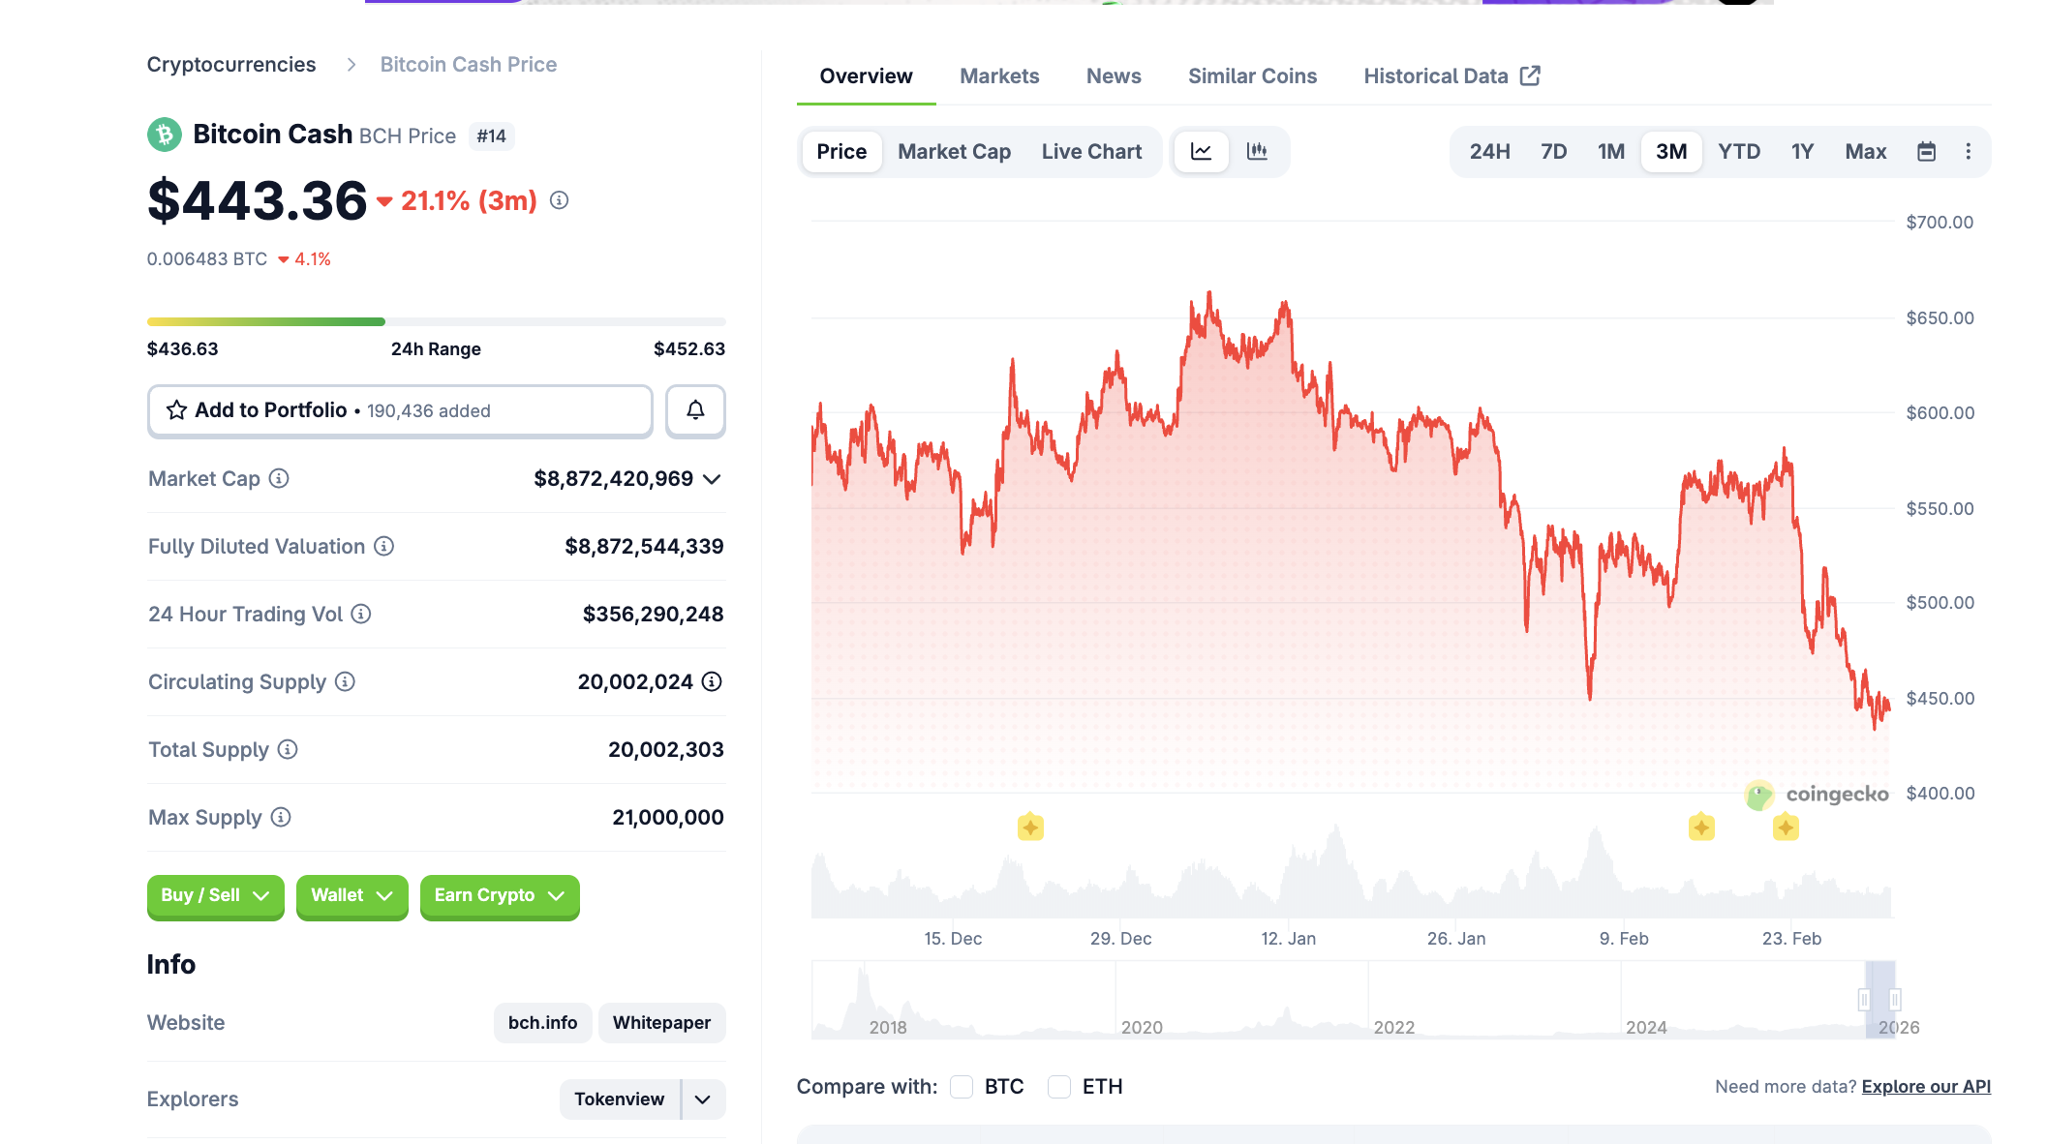Image resolution: width=2047 pixels, height=1144 pixels.
Task: Open the Buy / Sell dropdown
Action: [215, 896]
